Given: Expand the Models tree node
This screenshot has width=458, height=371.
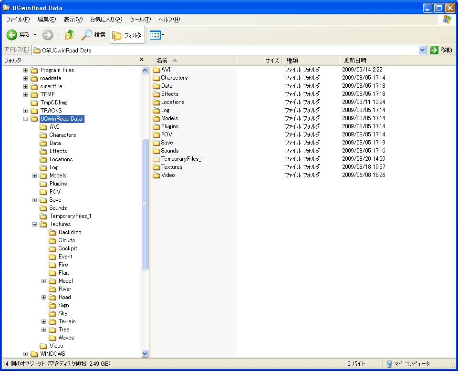Looking at the screenshot, I should click(34, 175).
